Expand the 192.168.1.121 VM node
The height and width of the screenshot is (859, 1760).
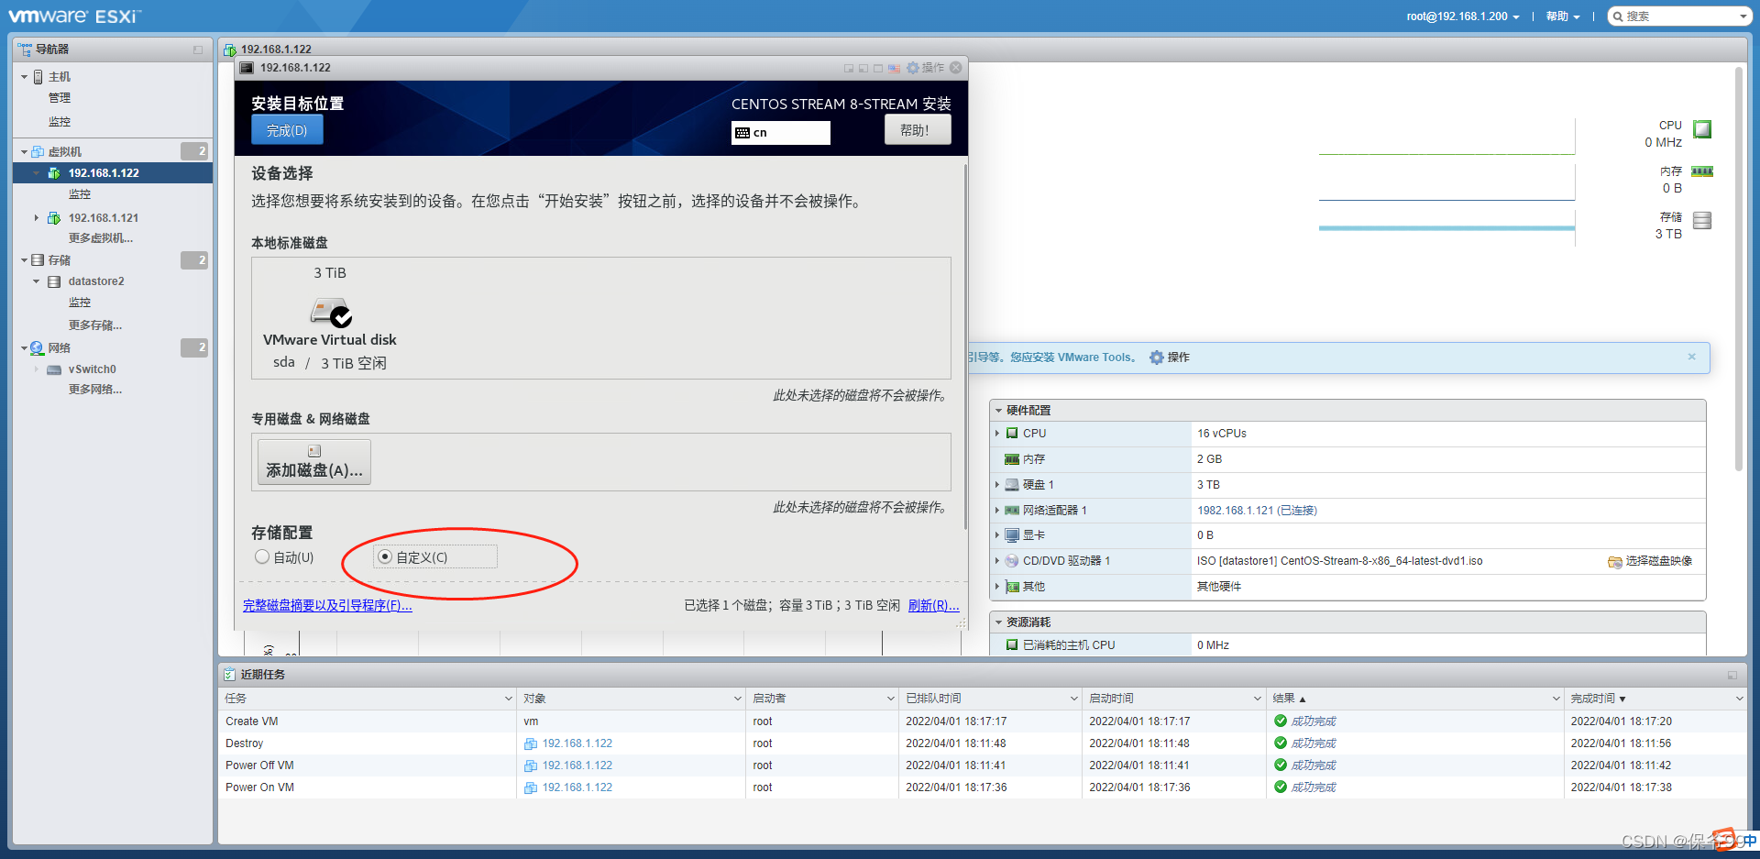[x=36, y=218]
